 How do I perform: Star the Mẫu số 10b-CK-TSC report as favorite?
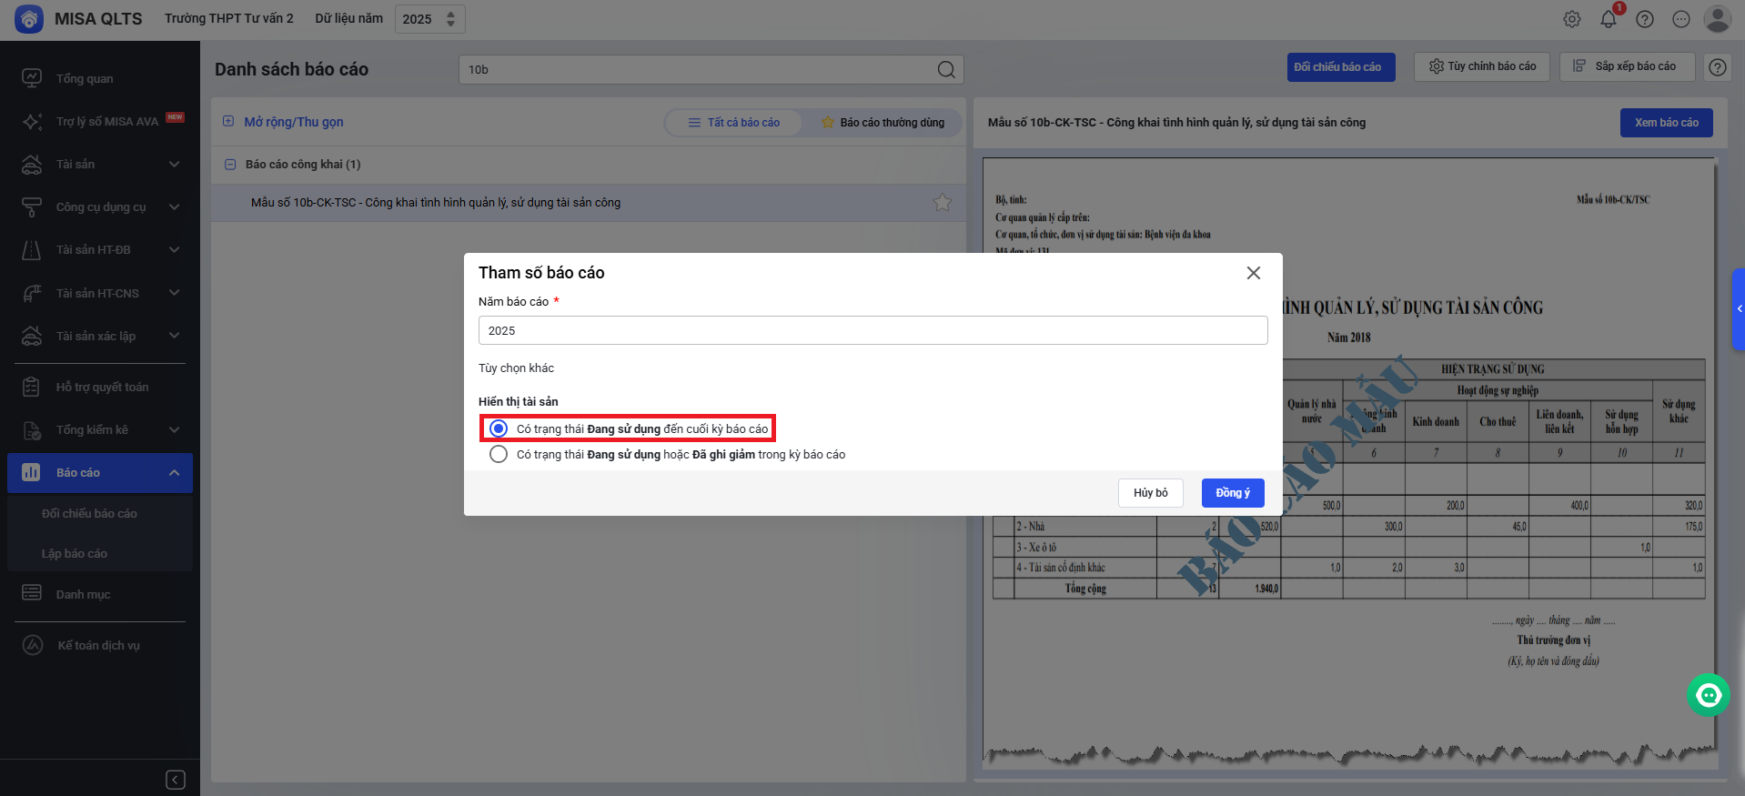click(x=942, y=203)
